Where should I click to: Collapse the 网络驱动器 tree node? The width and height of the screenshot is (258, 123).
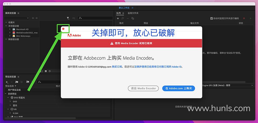(x=6, y=39)
